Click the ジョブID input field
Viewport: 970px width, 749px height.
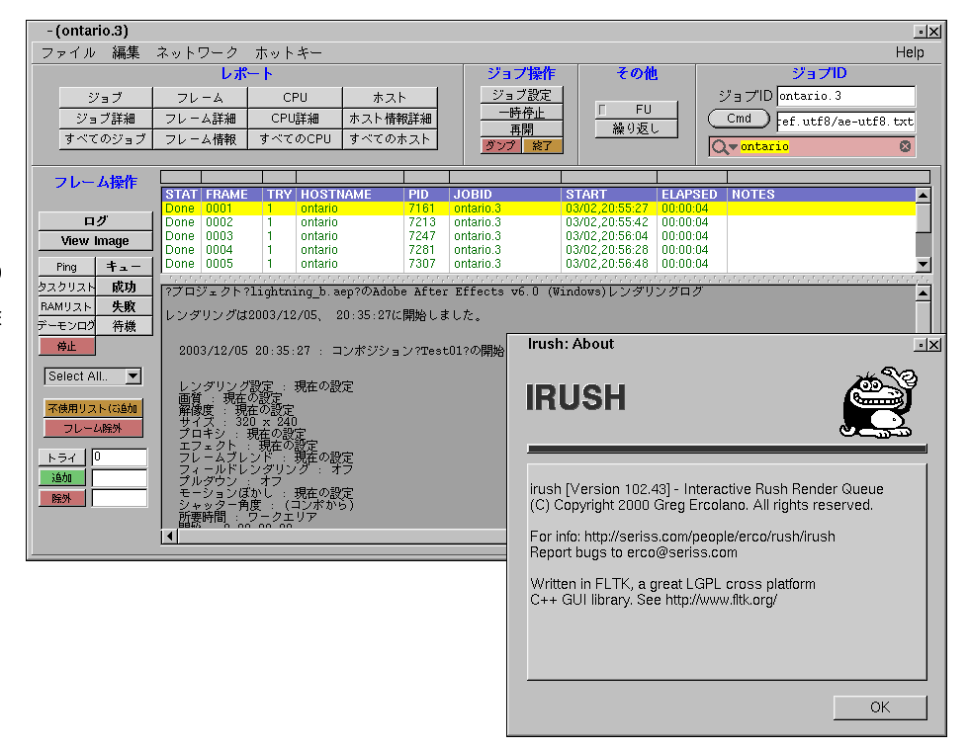[844, 97]
